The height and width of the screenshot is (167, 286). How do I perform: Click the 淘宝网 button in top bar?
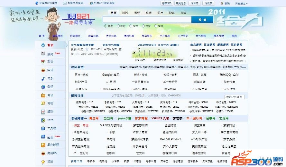click(195, 3)
